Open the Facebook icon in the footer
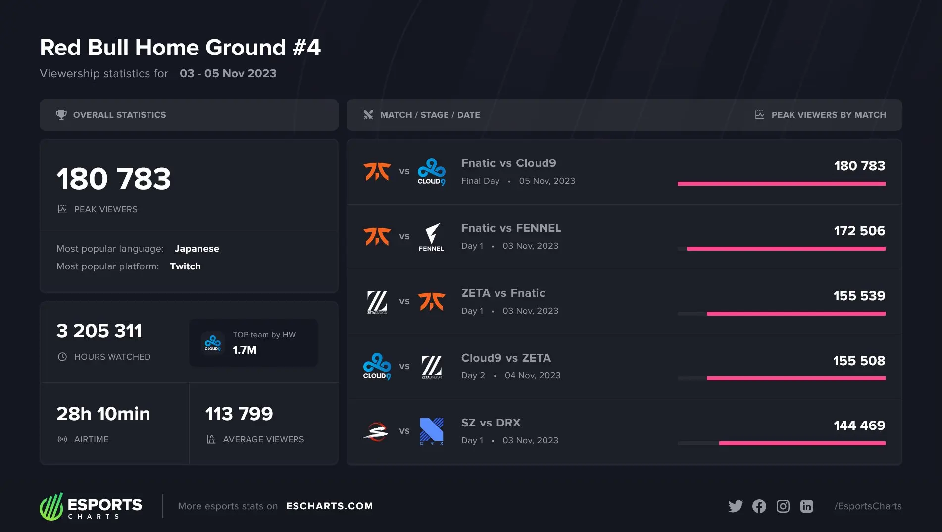This screenshot has width=942, height=532. 759,506
